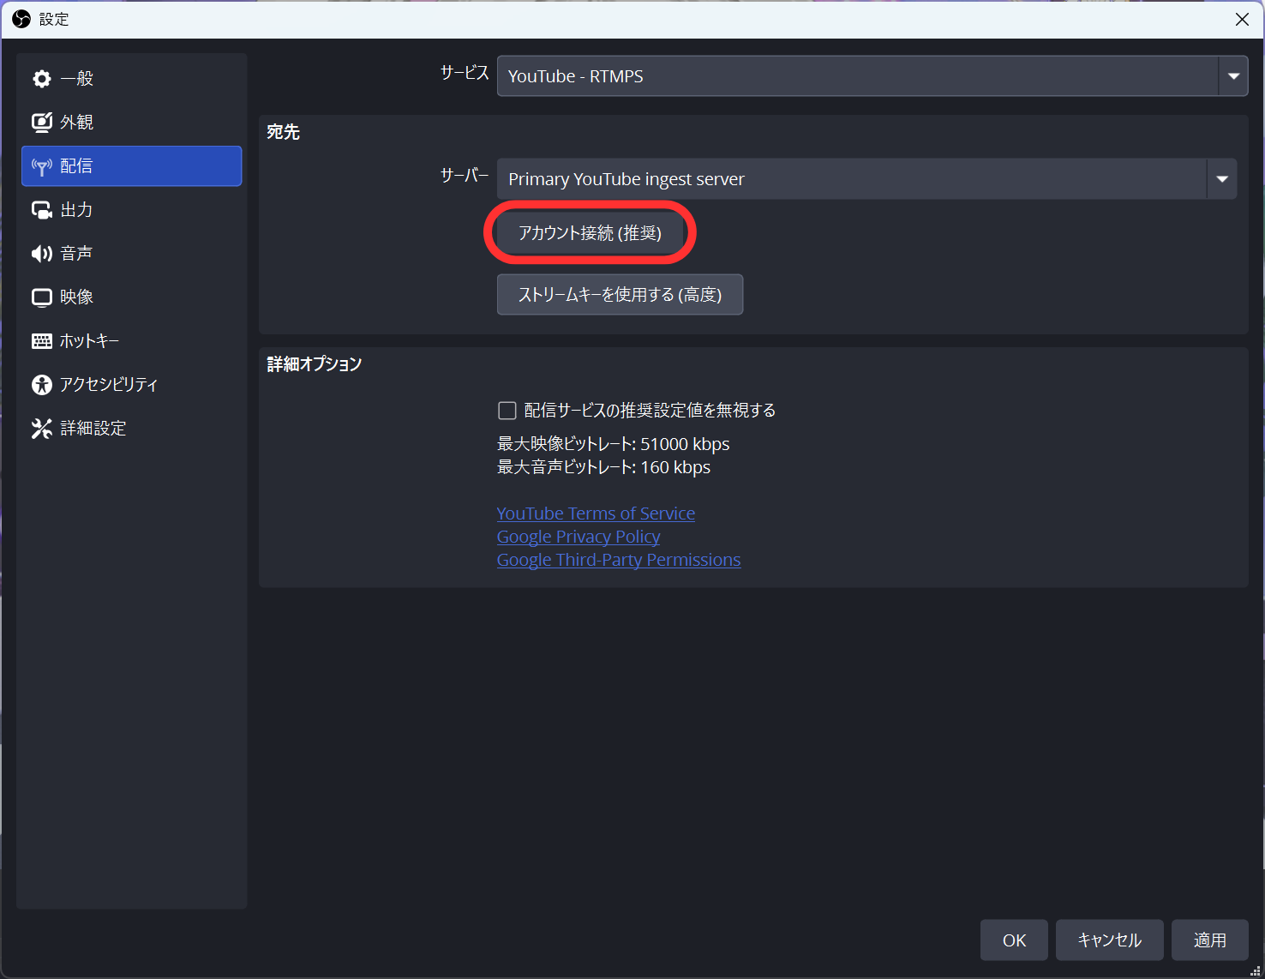Close the 設定 dialog window
1265x979 pixels.
(1242, 19)
